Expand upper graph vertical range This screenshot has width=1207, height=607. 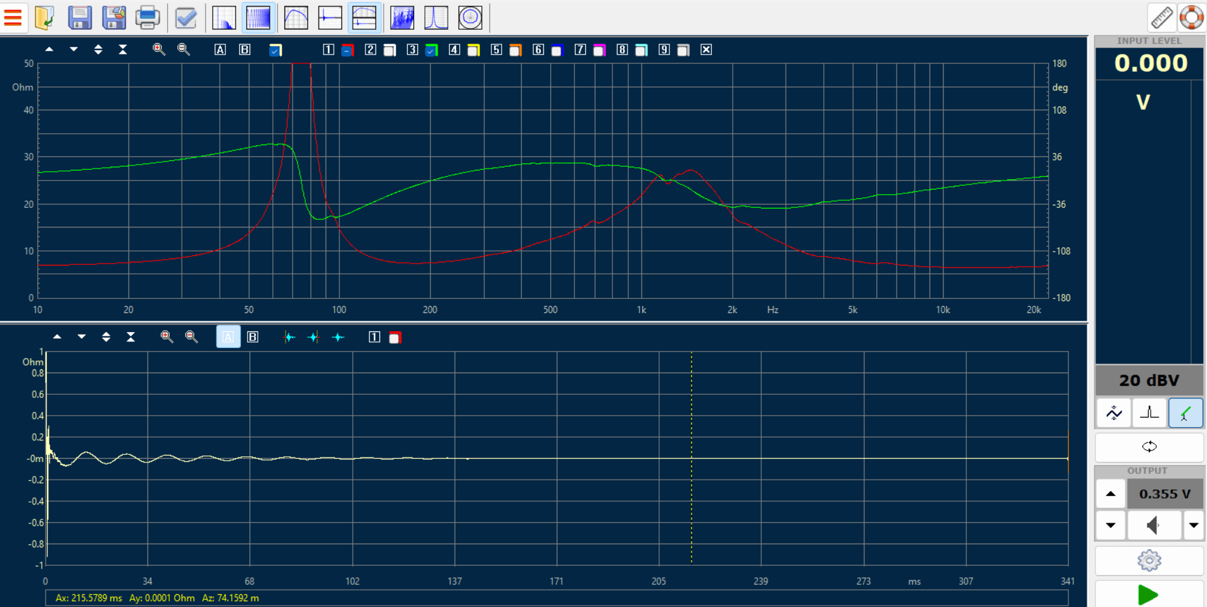[98, 49]
